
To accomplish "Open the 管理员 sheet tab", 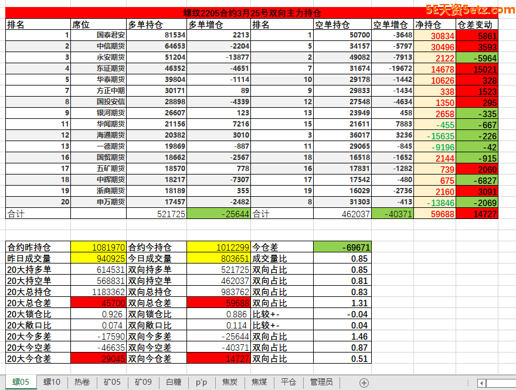I will click(x=321, y=382).
